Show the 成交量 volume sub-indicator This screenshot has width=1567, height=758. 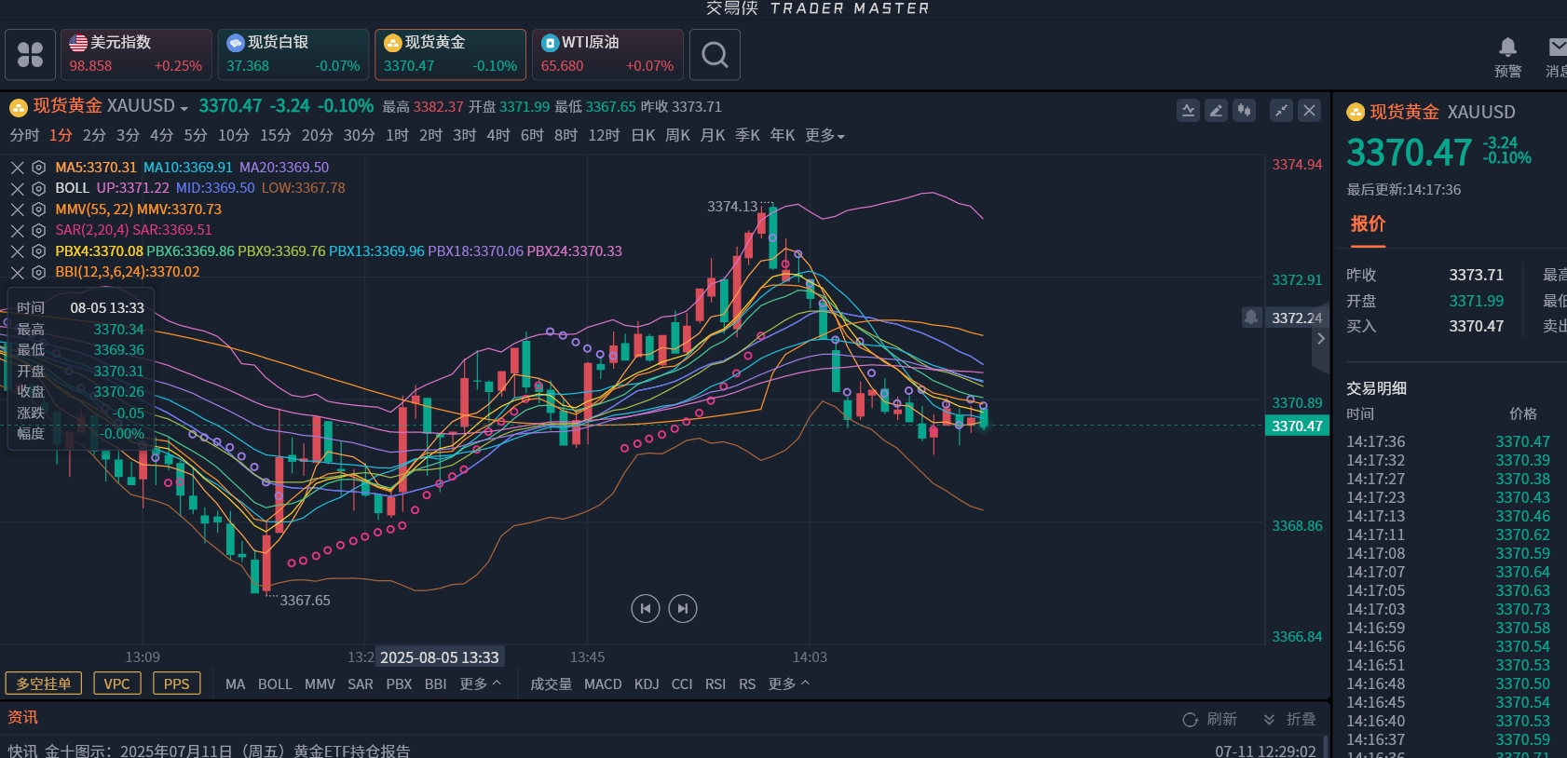[551, 684]
